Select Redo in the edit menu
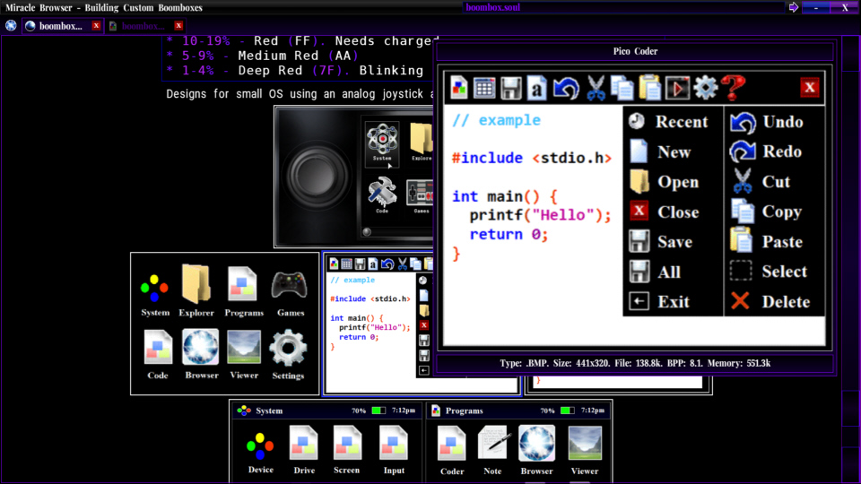The height and width of the screenshot is (484, 861). click(768, 152)
